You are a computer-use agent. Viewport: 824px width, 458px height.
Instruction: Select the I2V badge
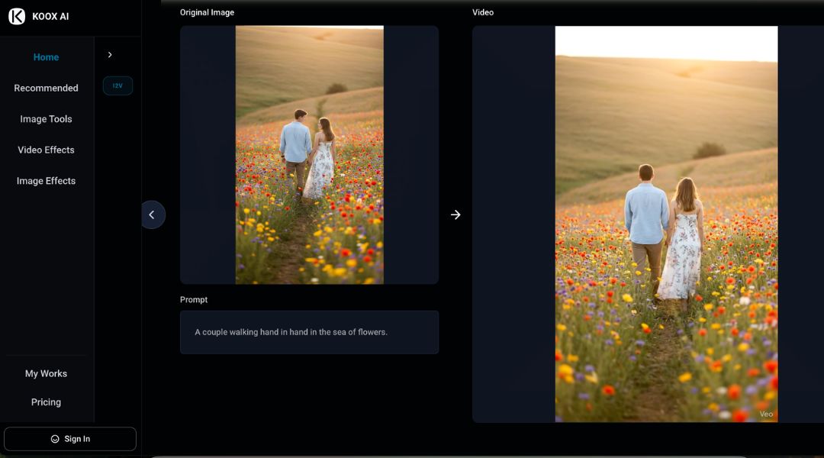pos(117,85)
